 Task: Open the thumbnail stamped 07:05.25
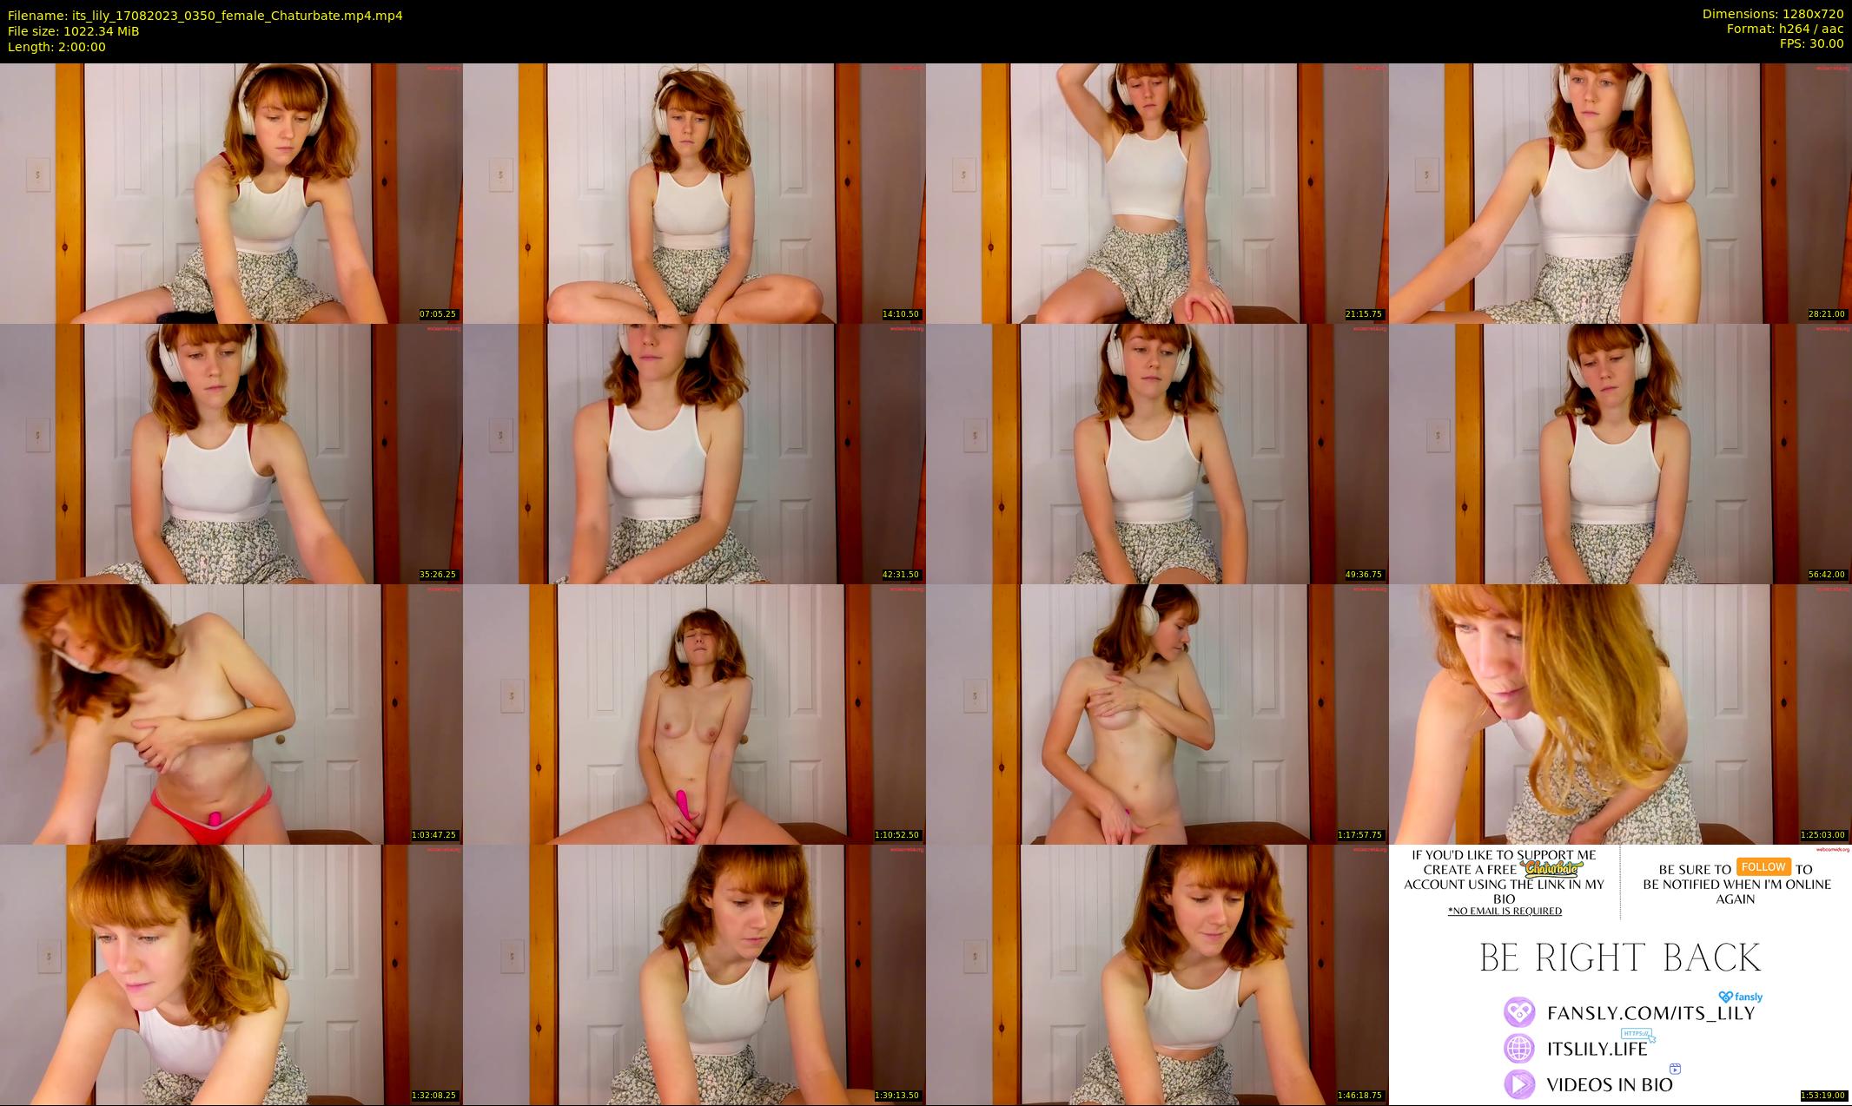coord(231,193)
